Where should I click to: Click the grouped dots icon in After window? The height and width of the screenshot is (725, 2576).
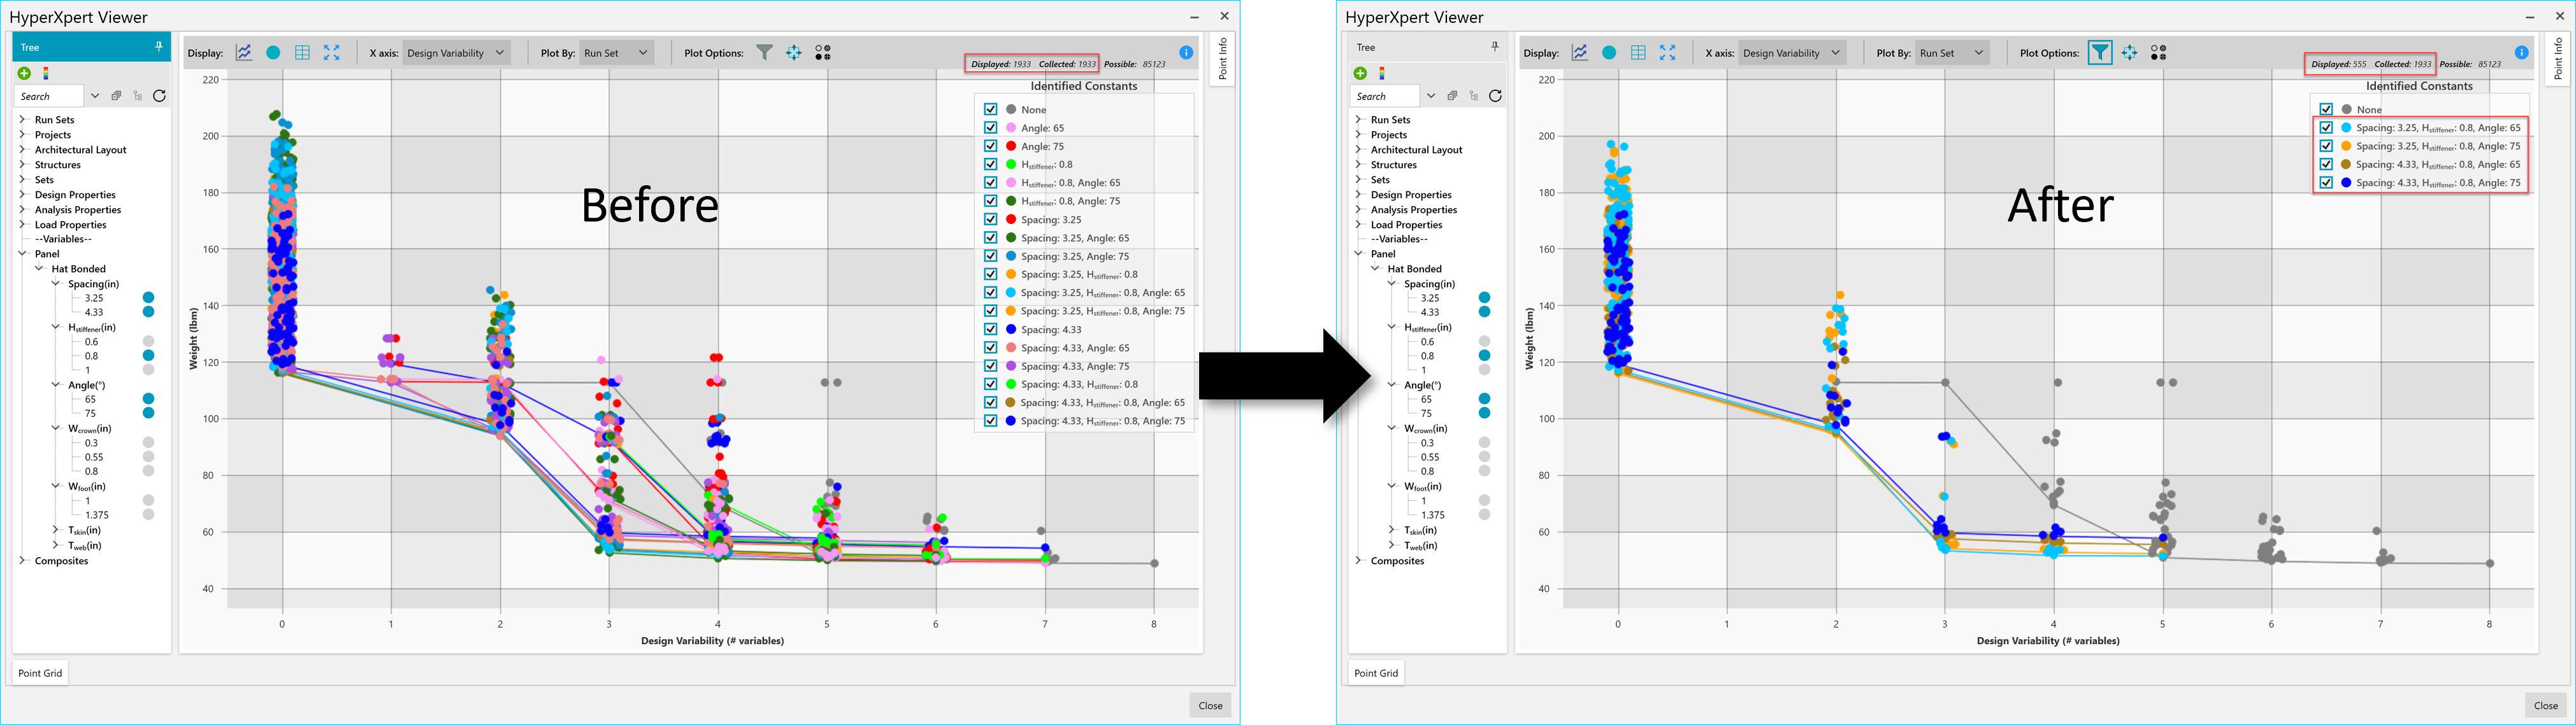[x=2159, y=53]
